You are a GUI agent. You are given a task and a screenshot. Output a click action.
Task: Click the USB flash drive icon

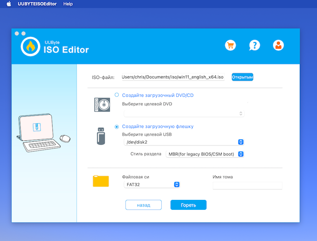point(101,136)
